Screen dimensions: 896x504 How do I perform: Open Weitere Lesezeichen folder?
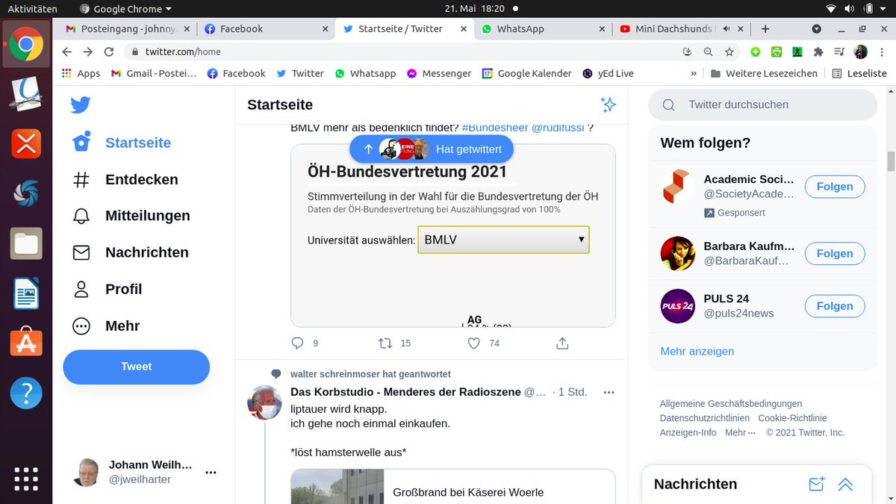(764, 73)
